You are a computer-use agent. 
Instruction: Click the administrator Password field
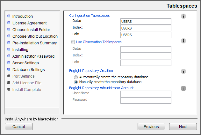point(146,100)
